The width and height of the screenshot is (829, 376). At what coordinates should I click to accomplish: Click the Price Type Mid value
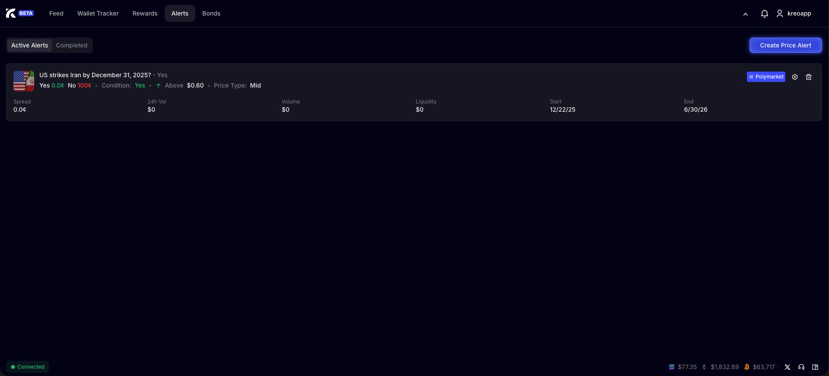tap(255, 85)
